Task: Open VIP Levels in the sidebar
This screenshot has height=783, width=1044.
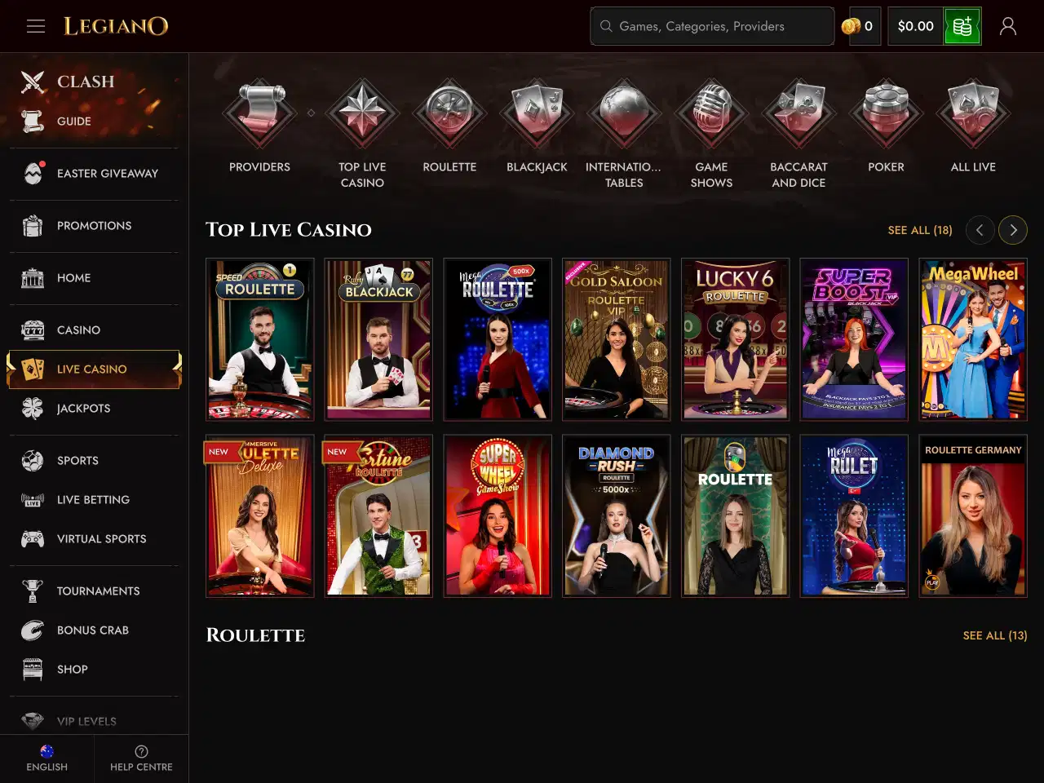Action: 94,721
